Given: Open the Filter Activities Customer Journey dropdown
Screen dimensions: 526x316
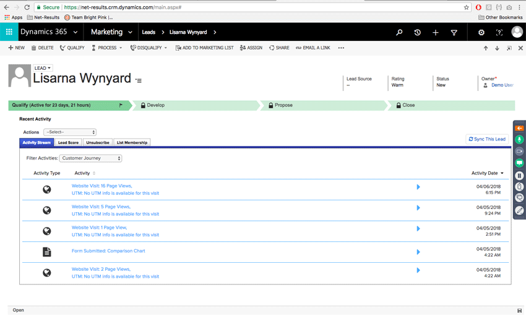Looking at the screenshot, I should (91, 158).
